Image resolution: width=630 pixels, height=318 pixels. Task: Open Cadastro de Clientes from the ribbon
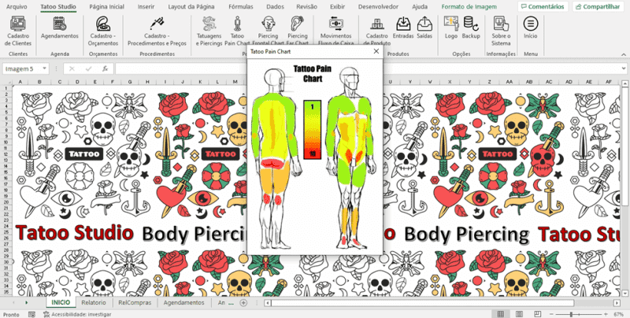pos(19,31)
